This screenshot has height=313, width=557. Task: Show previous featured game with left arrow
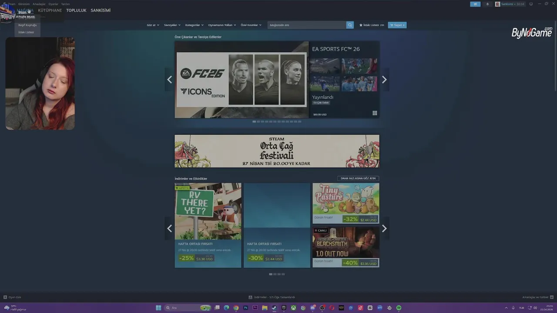coord(169,80)
